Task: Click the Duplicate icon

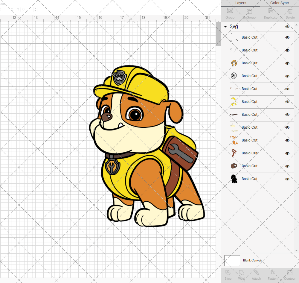Action: (271, 11)
